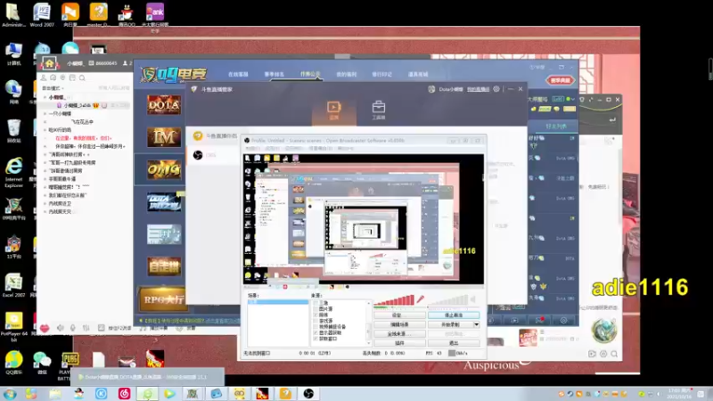Toggle the 视频捕捉设备 source checkbox in OBS
The height and width of the screenshot is (401, 713).
click(x=316, y=326)
